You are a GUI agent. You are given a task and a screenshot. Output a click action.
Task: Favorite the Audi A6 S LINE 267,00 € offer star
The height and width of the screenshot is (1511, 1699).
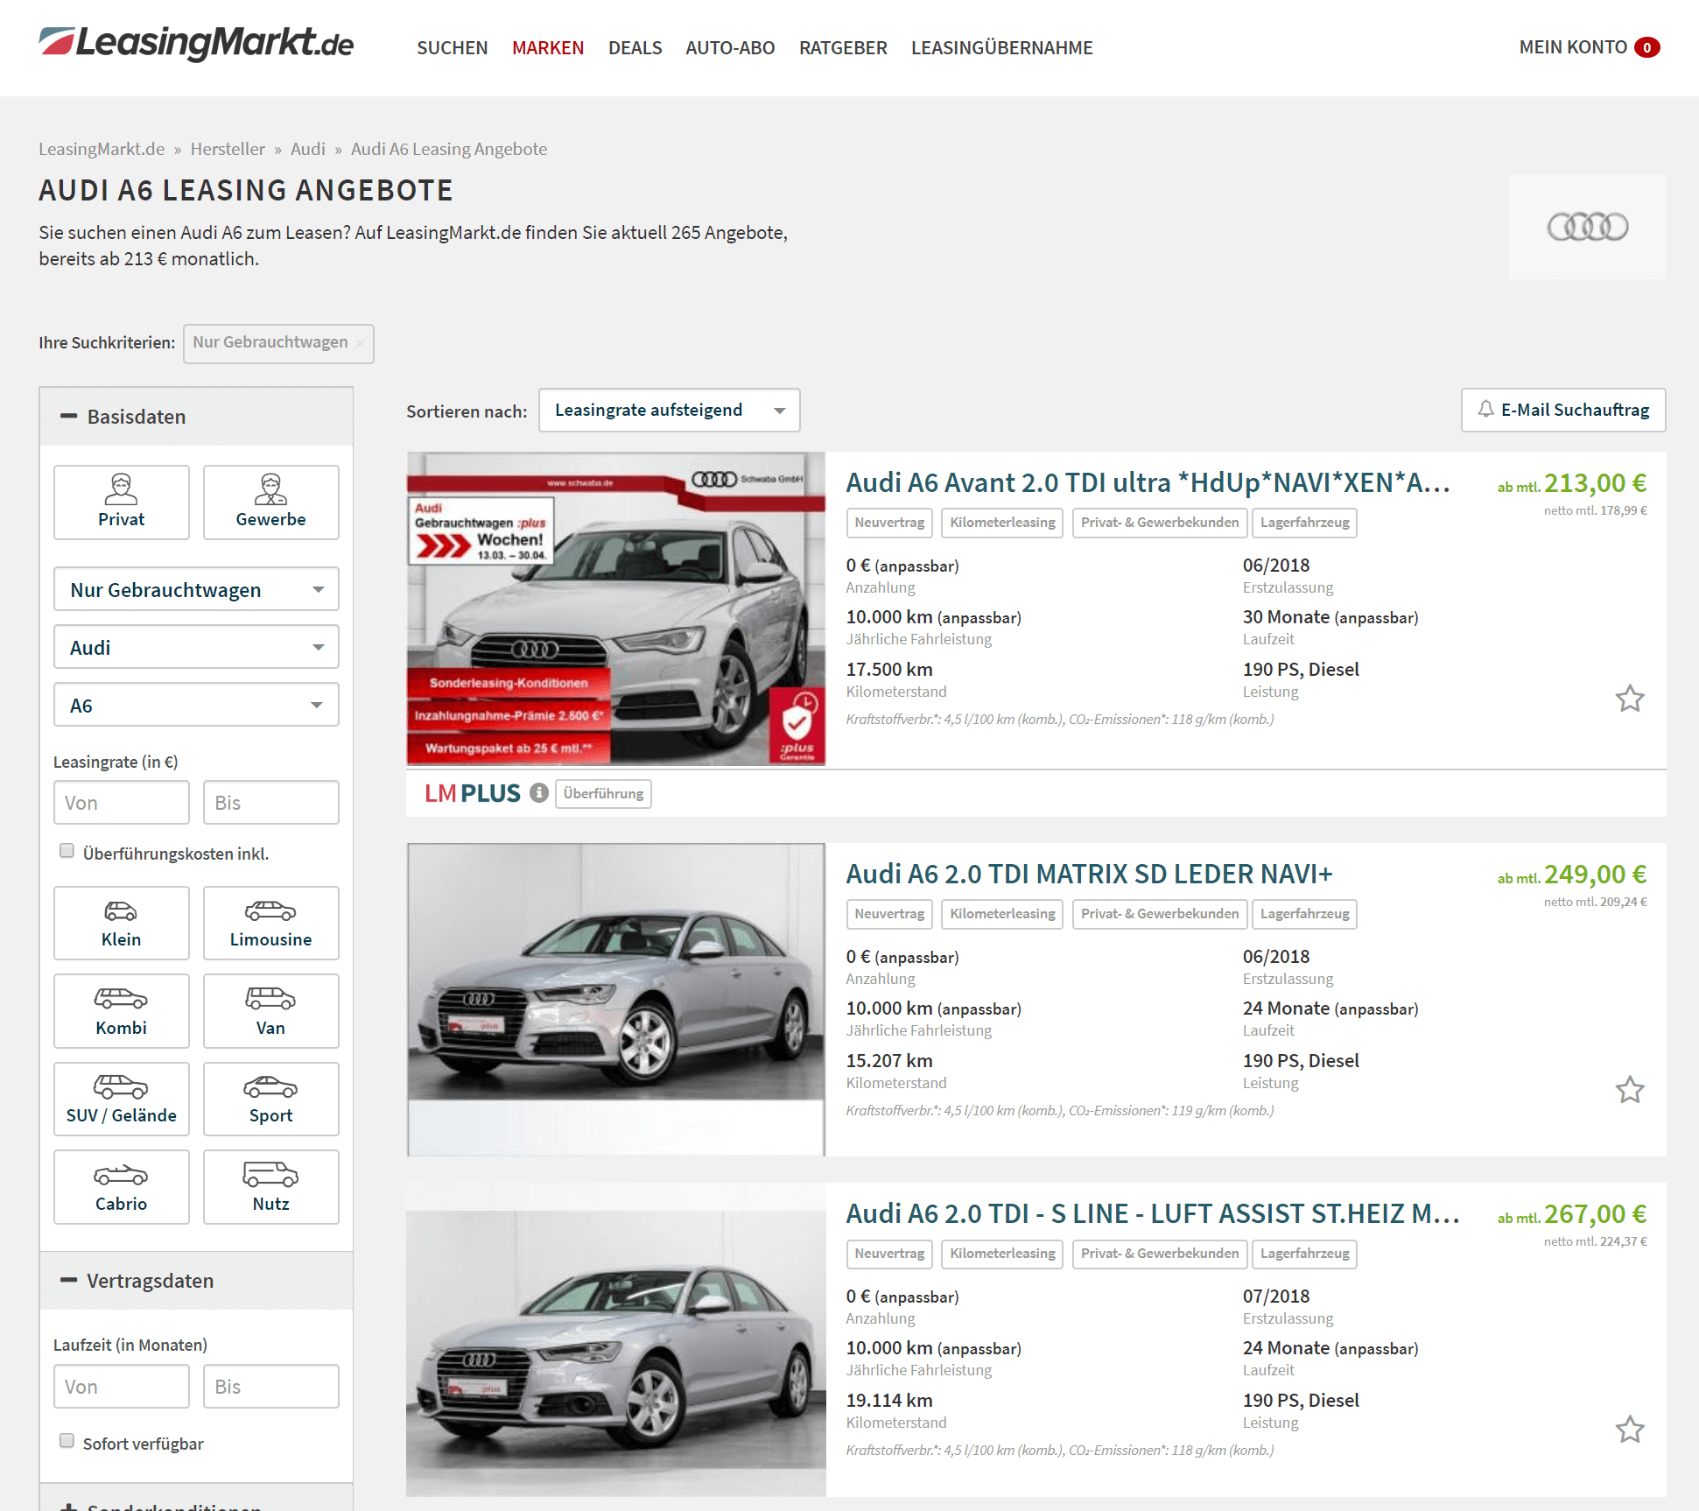click(1630, 1430)
